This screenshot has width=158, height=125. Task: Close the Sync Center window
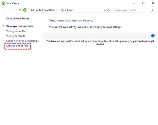(x=153, y=3)
